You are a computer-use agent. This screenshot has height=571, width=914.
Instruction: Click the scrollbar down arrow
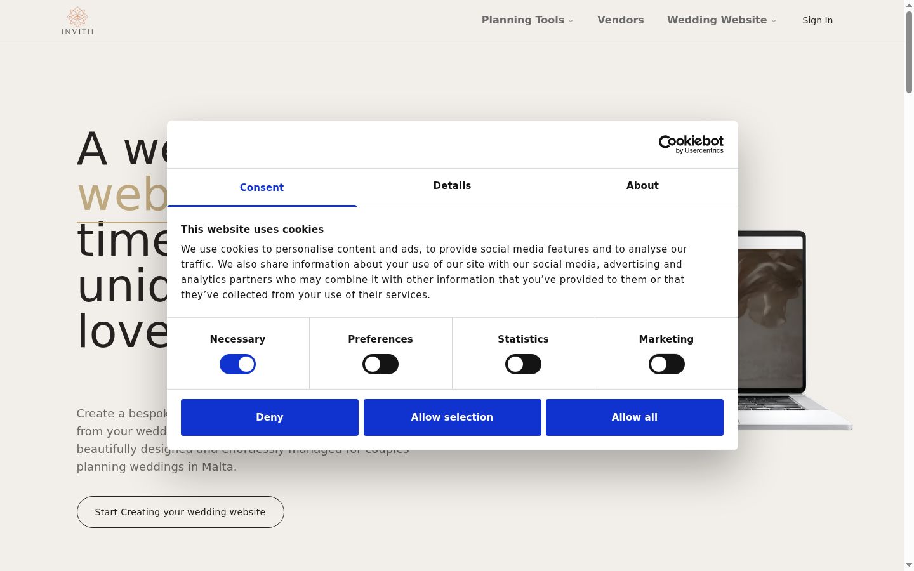[x=909, y=565]
